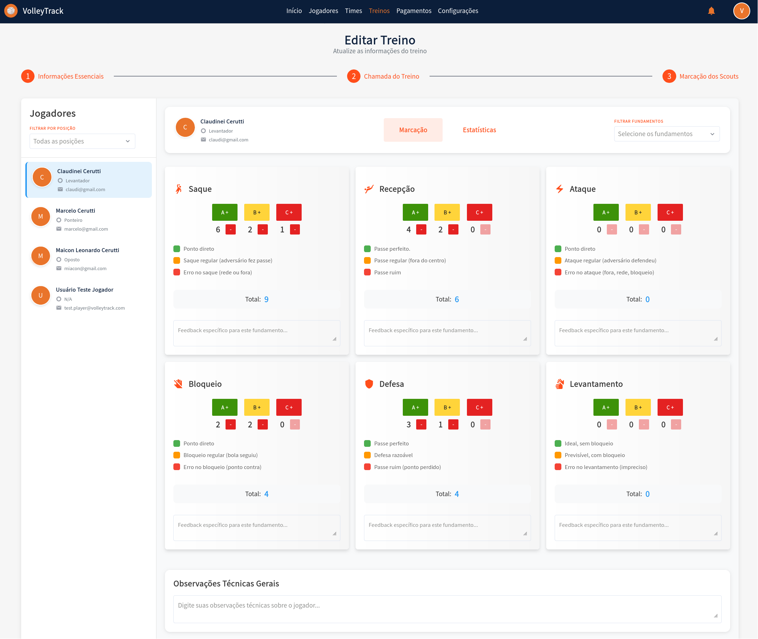Click the Defesa shield icon
The image size is (758, 639).
[x=369, y=384]
